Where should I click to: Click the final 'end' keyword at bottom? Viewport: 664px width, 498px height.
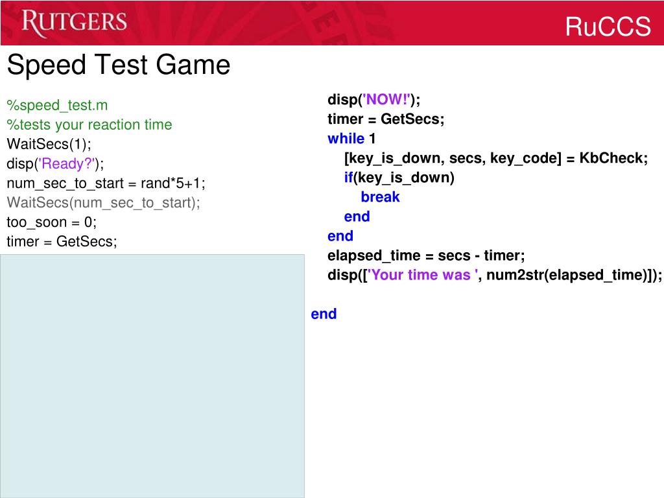(324, 314)
